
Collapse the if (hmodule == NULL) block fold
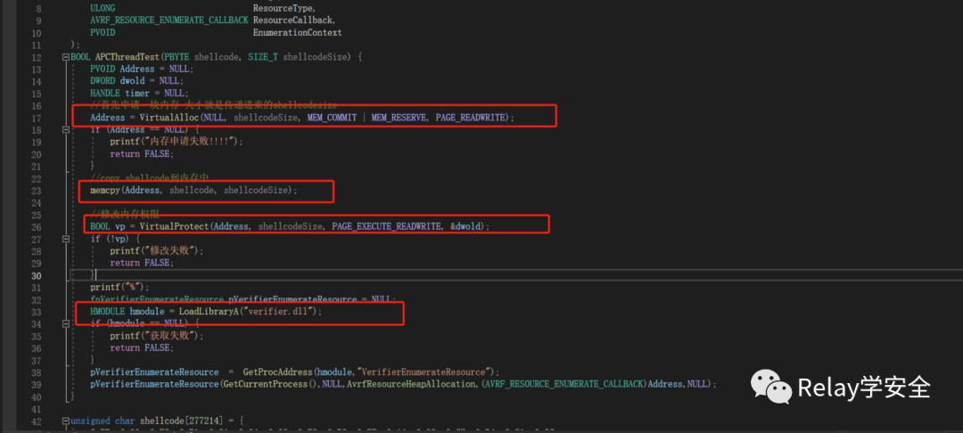coord(66,323)
